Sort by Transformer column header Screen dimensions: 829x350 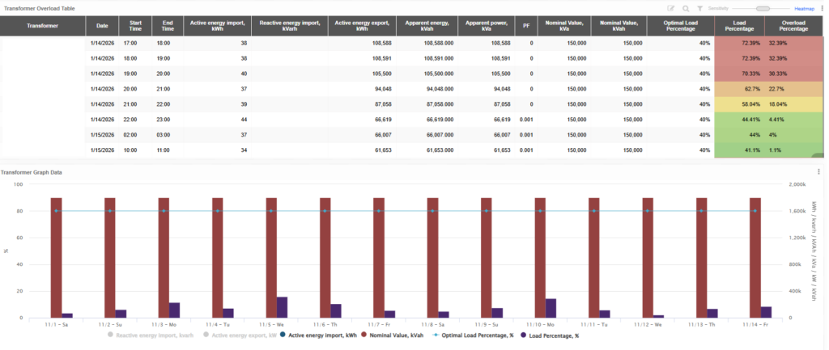(x=43, y=26)
